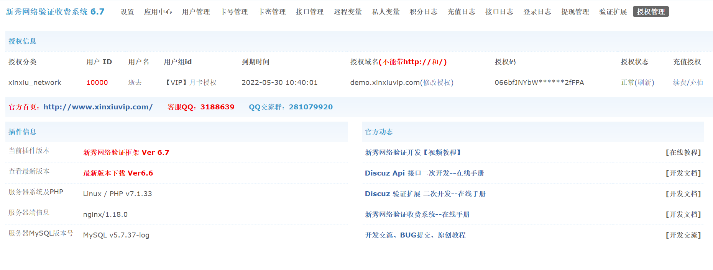Go to 应用中心 in navigation
Viewport: 713px width, 270px height.
158,12
